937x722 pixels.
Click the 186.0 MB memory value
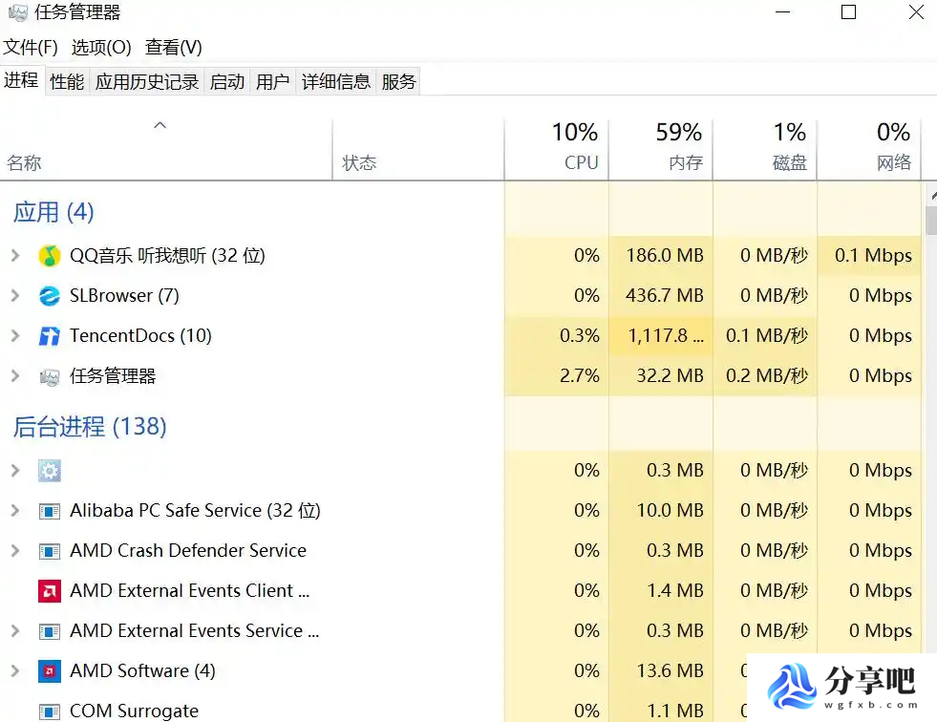665,256
